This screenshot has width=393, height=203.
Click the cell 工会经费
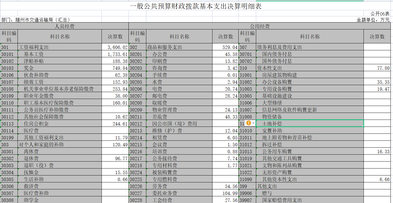point(179,200)
